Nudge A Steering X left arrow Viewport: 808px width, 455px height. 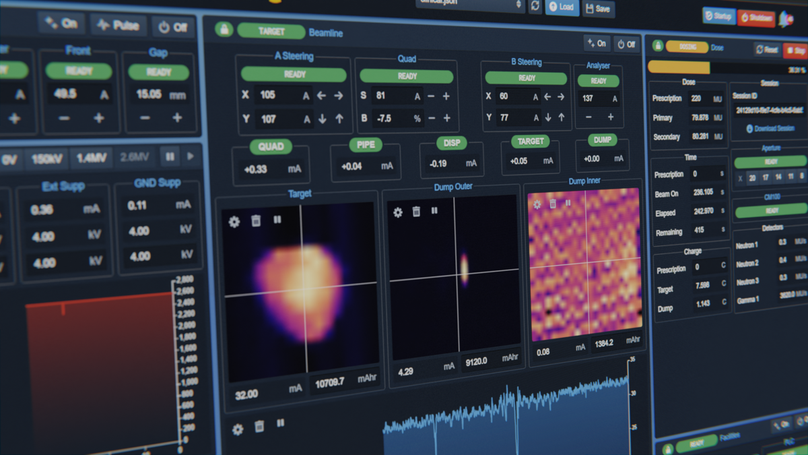tap(321, 96)
